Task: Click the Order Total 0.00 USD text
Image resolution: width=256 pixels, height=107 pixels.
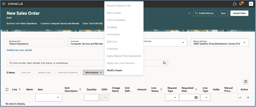Action: [x=92, y=23]
